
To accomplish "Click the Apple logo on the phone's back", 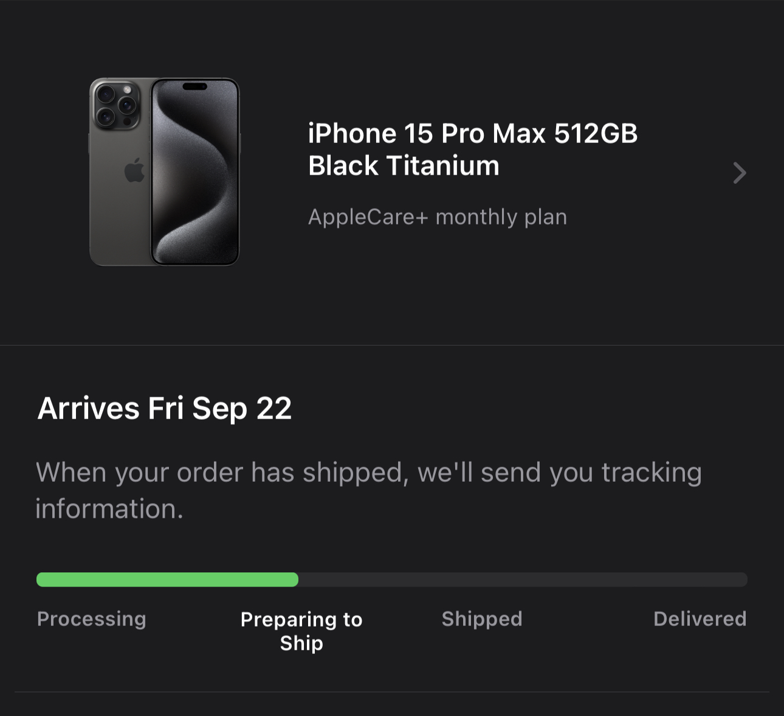I will point(134,170).
